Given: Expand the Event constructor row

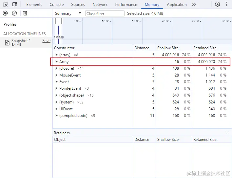Looking at the screenshot, I should pos(56,81).
